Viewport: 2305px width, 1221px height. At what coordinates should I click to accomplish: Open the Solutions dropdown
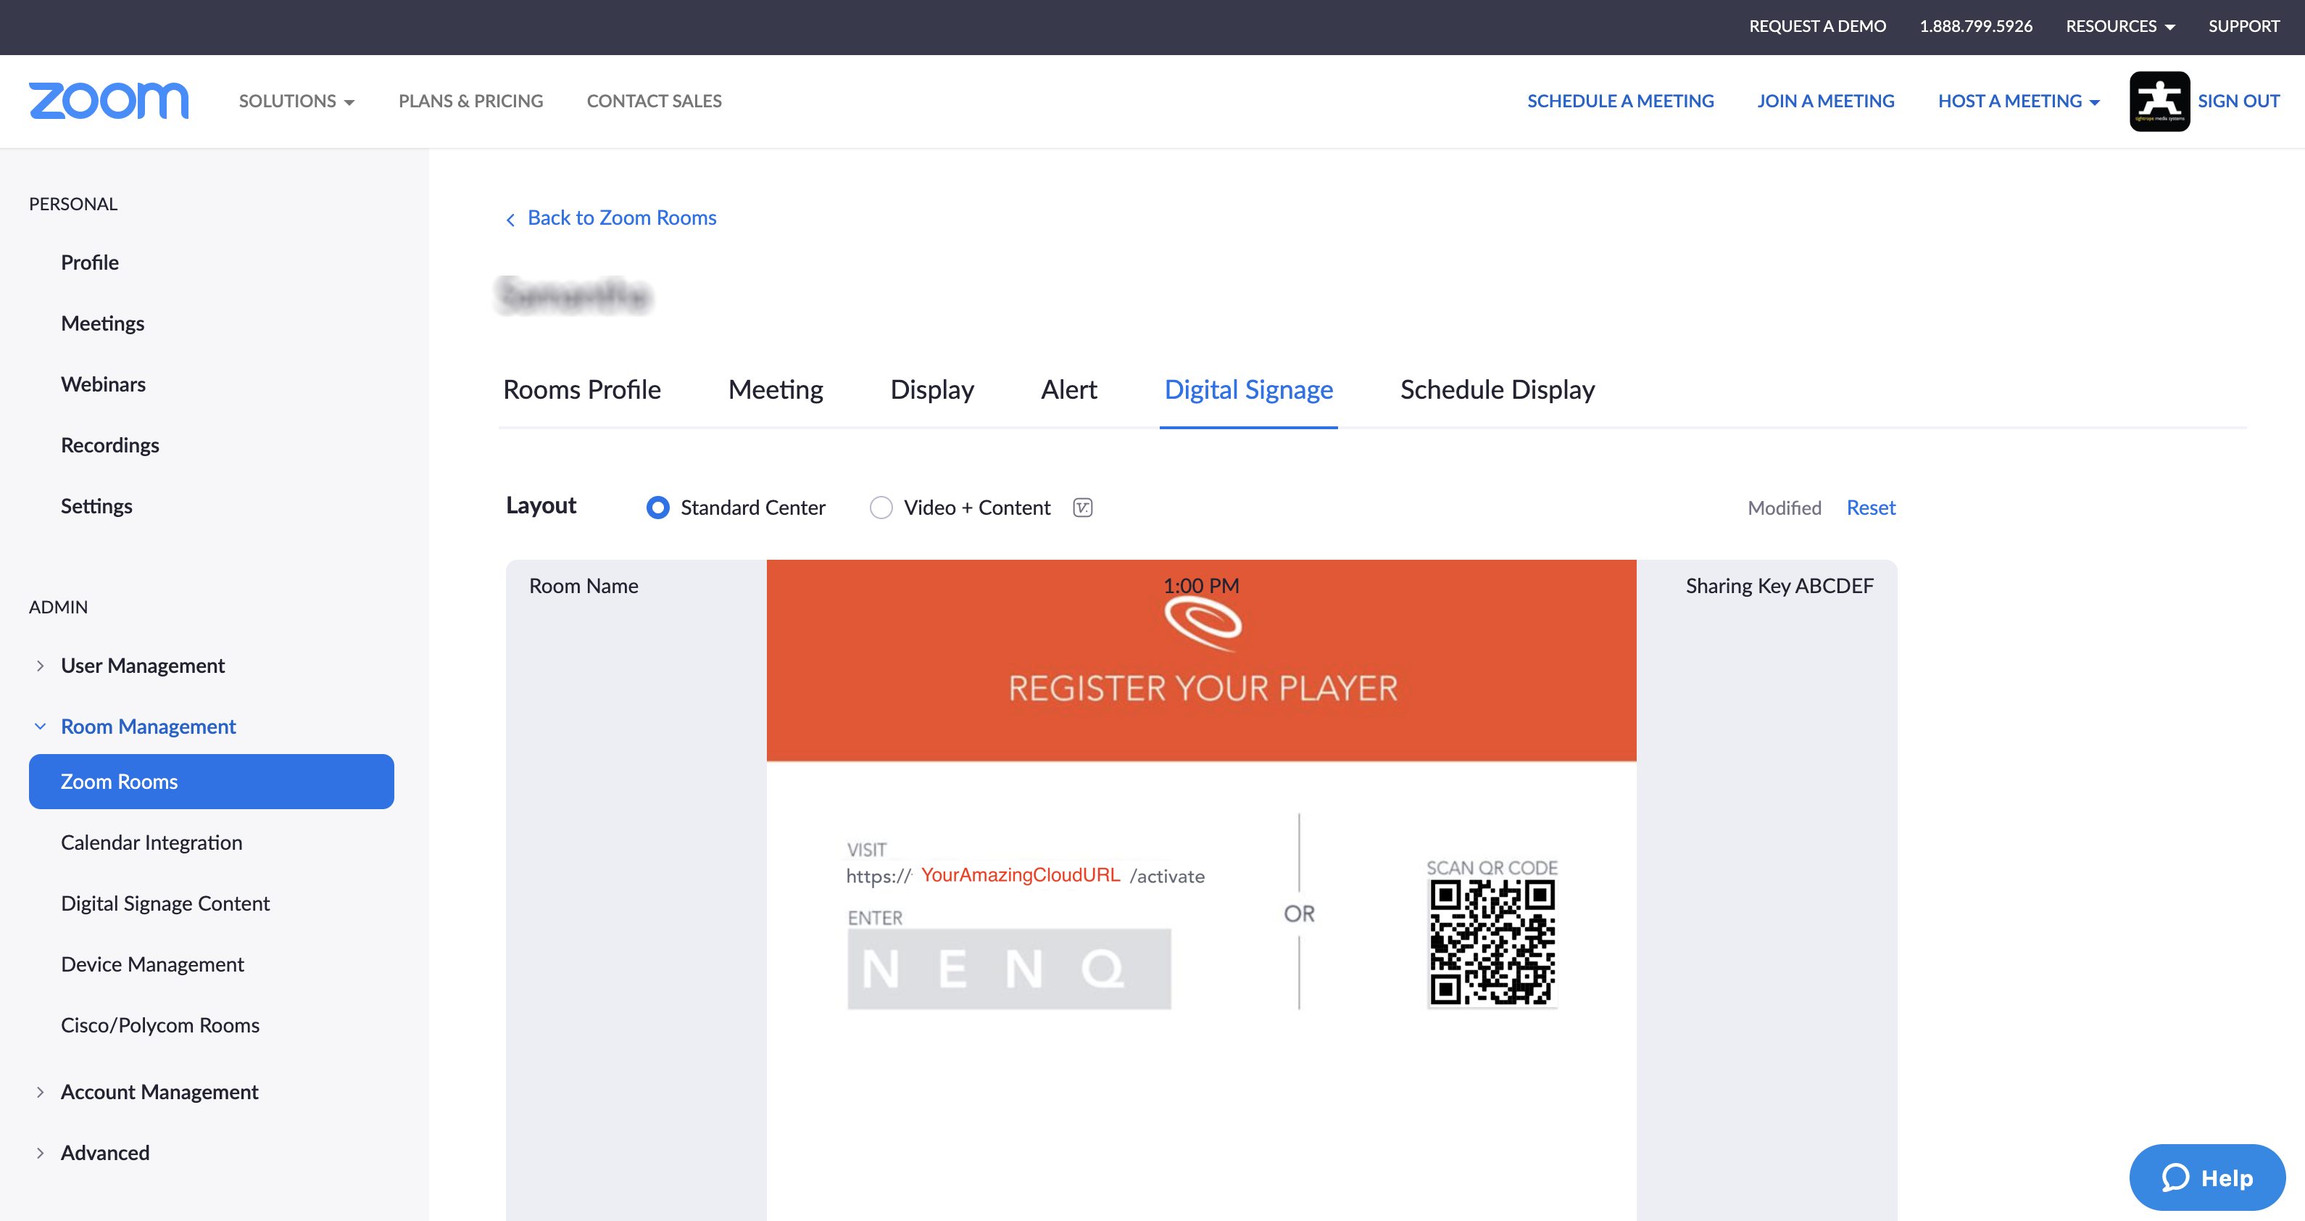coord(296,102)
